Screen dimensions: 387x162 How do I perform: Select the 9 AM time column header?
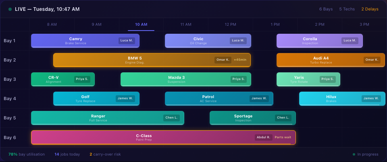click(96, 25)
